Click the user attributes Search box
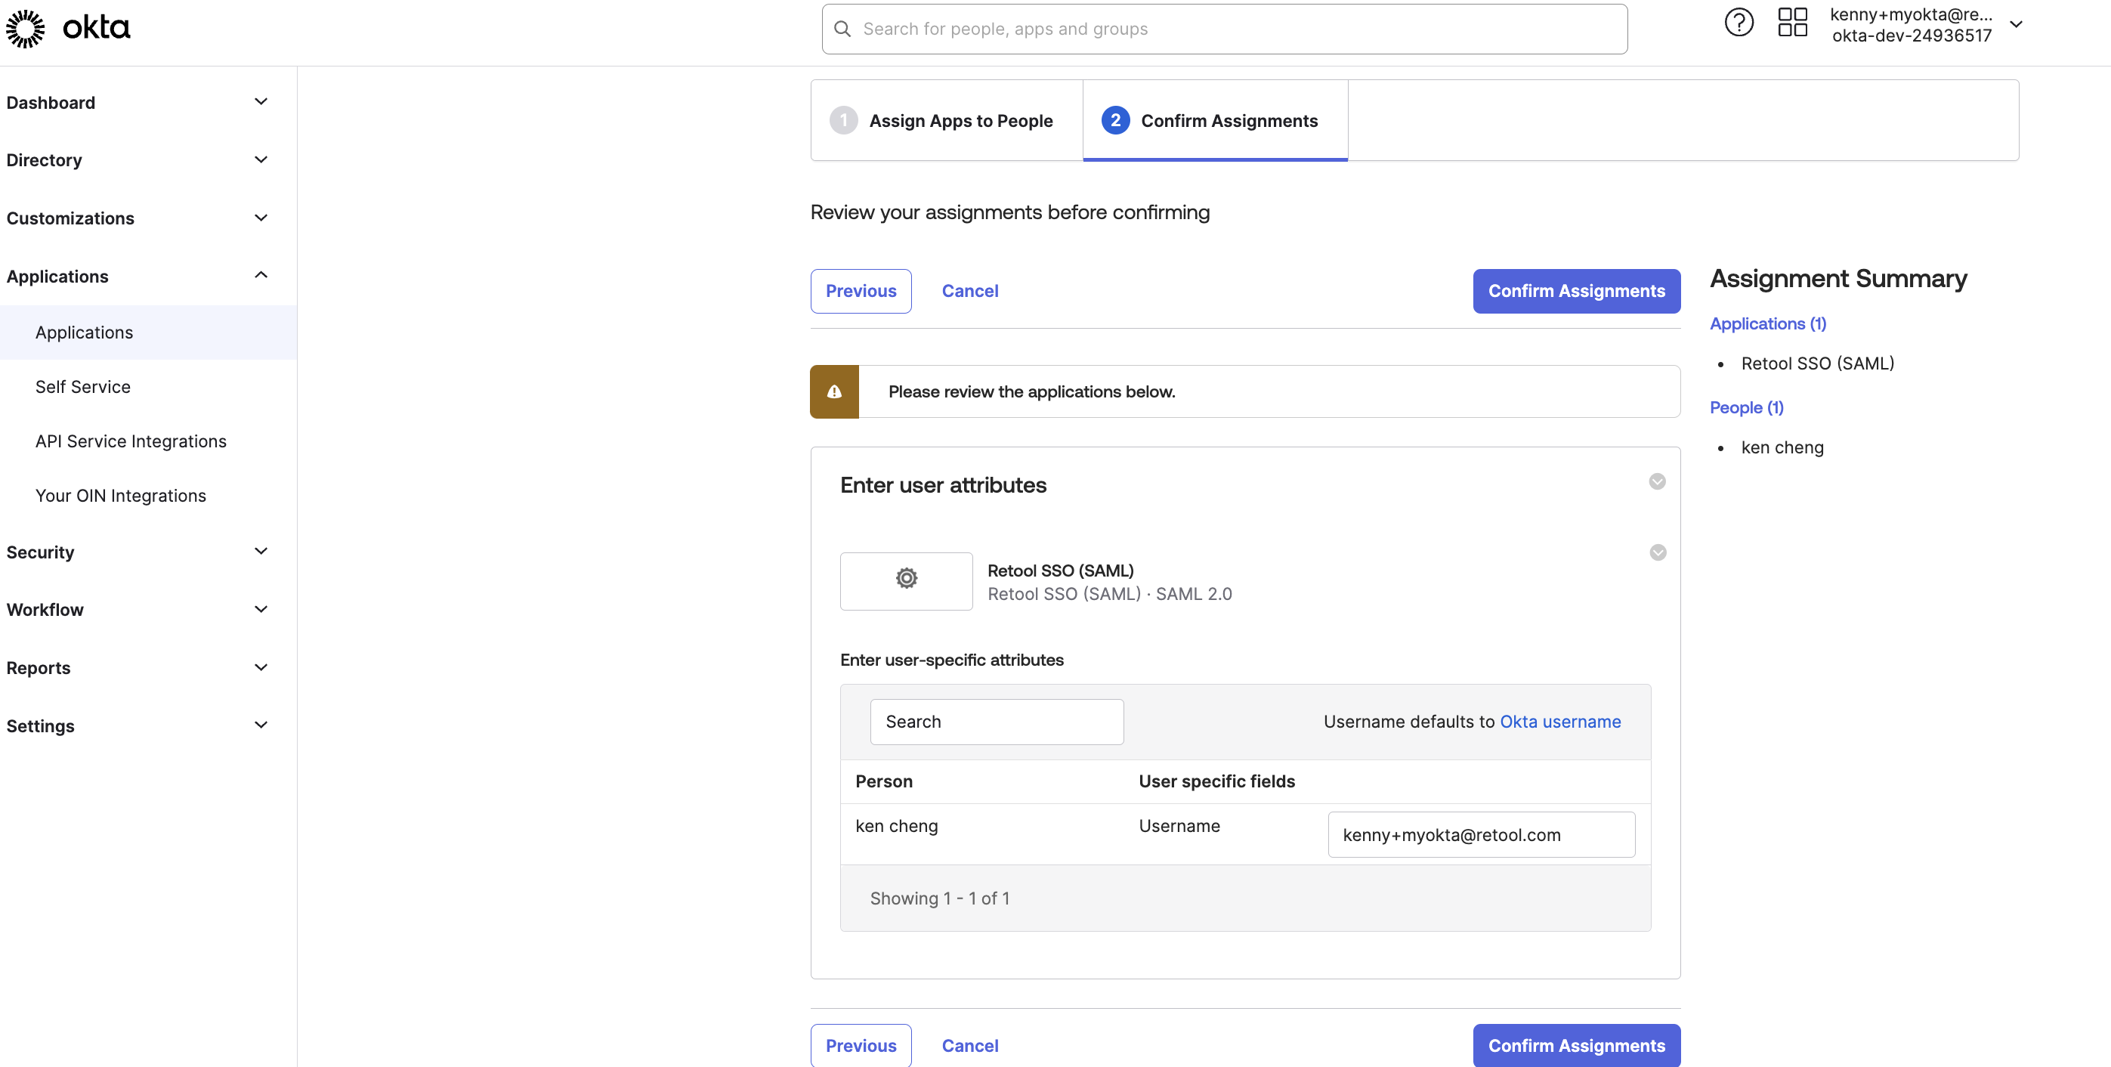 click(x=996, y=721)
